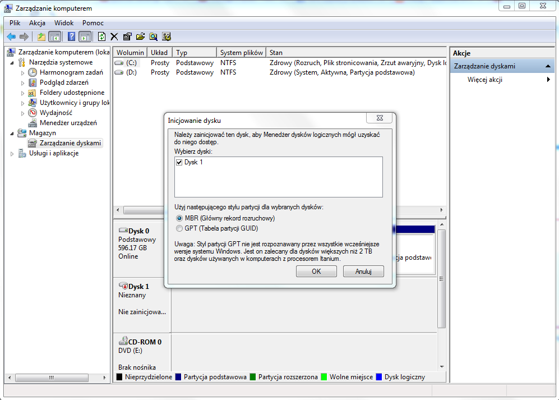Viewport: 559px width, 400px height.
Task: Click the Podgląd zdarzeń icon
Action: (33, 83)
